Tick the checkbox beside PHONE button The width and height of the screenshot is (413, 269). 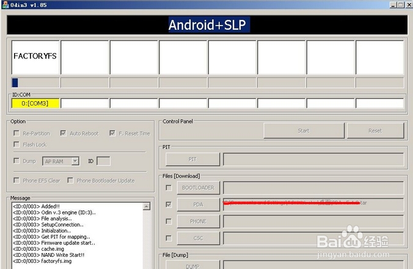point(169,221)
